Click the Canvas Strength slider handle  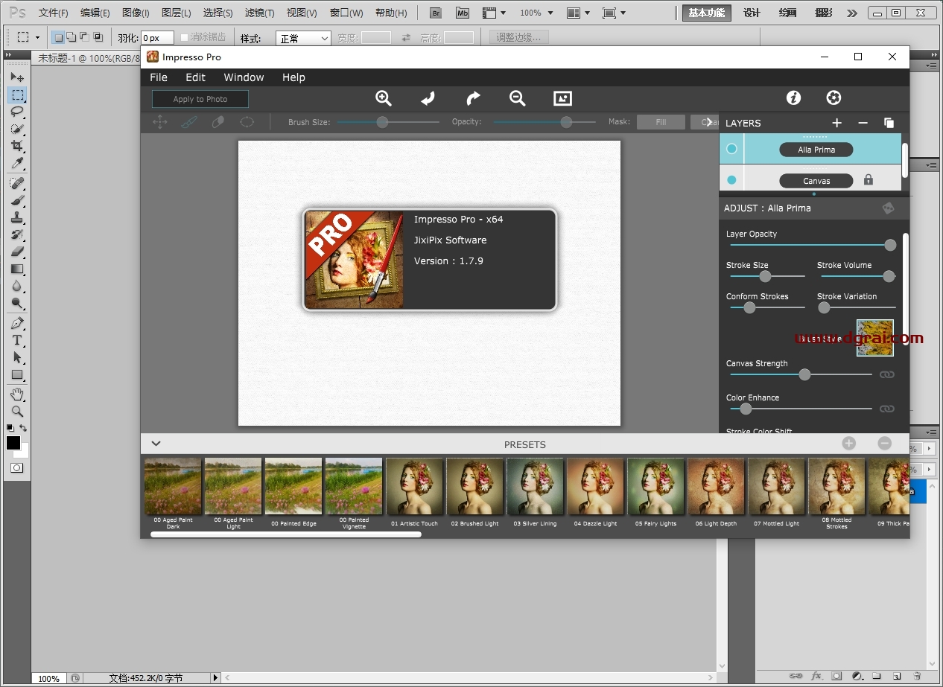pos(804,374)
